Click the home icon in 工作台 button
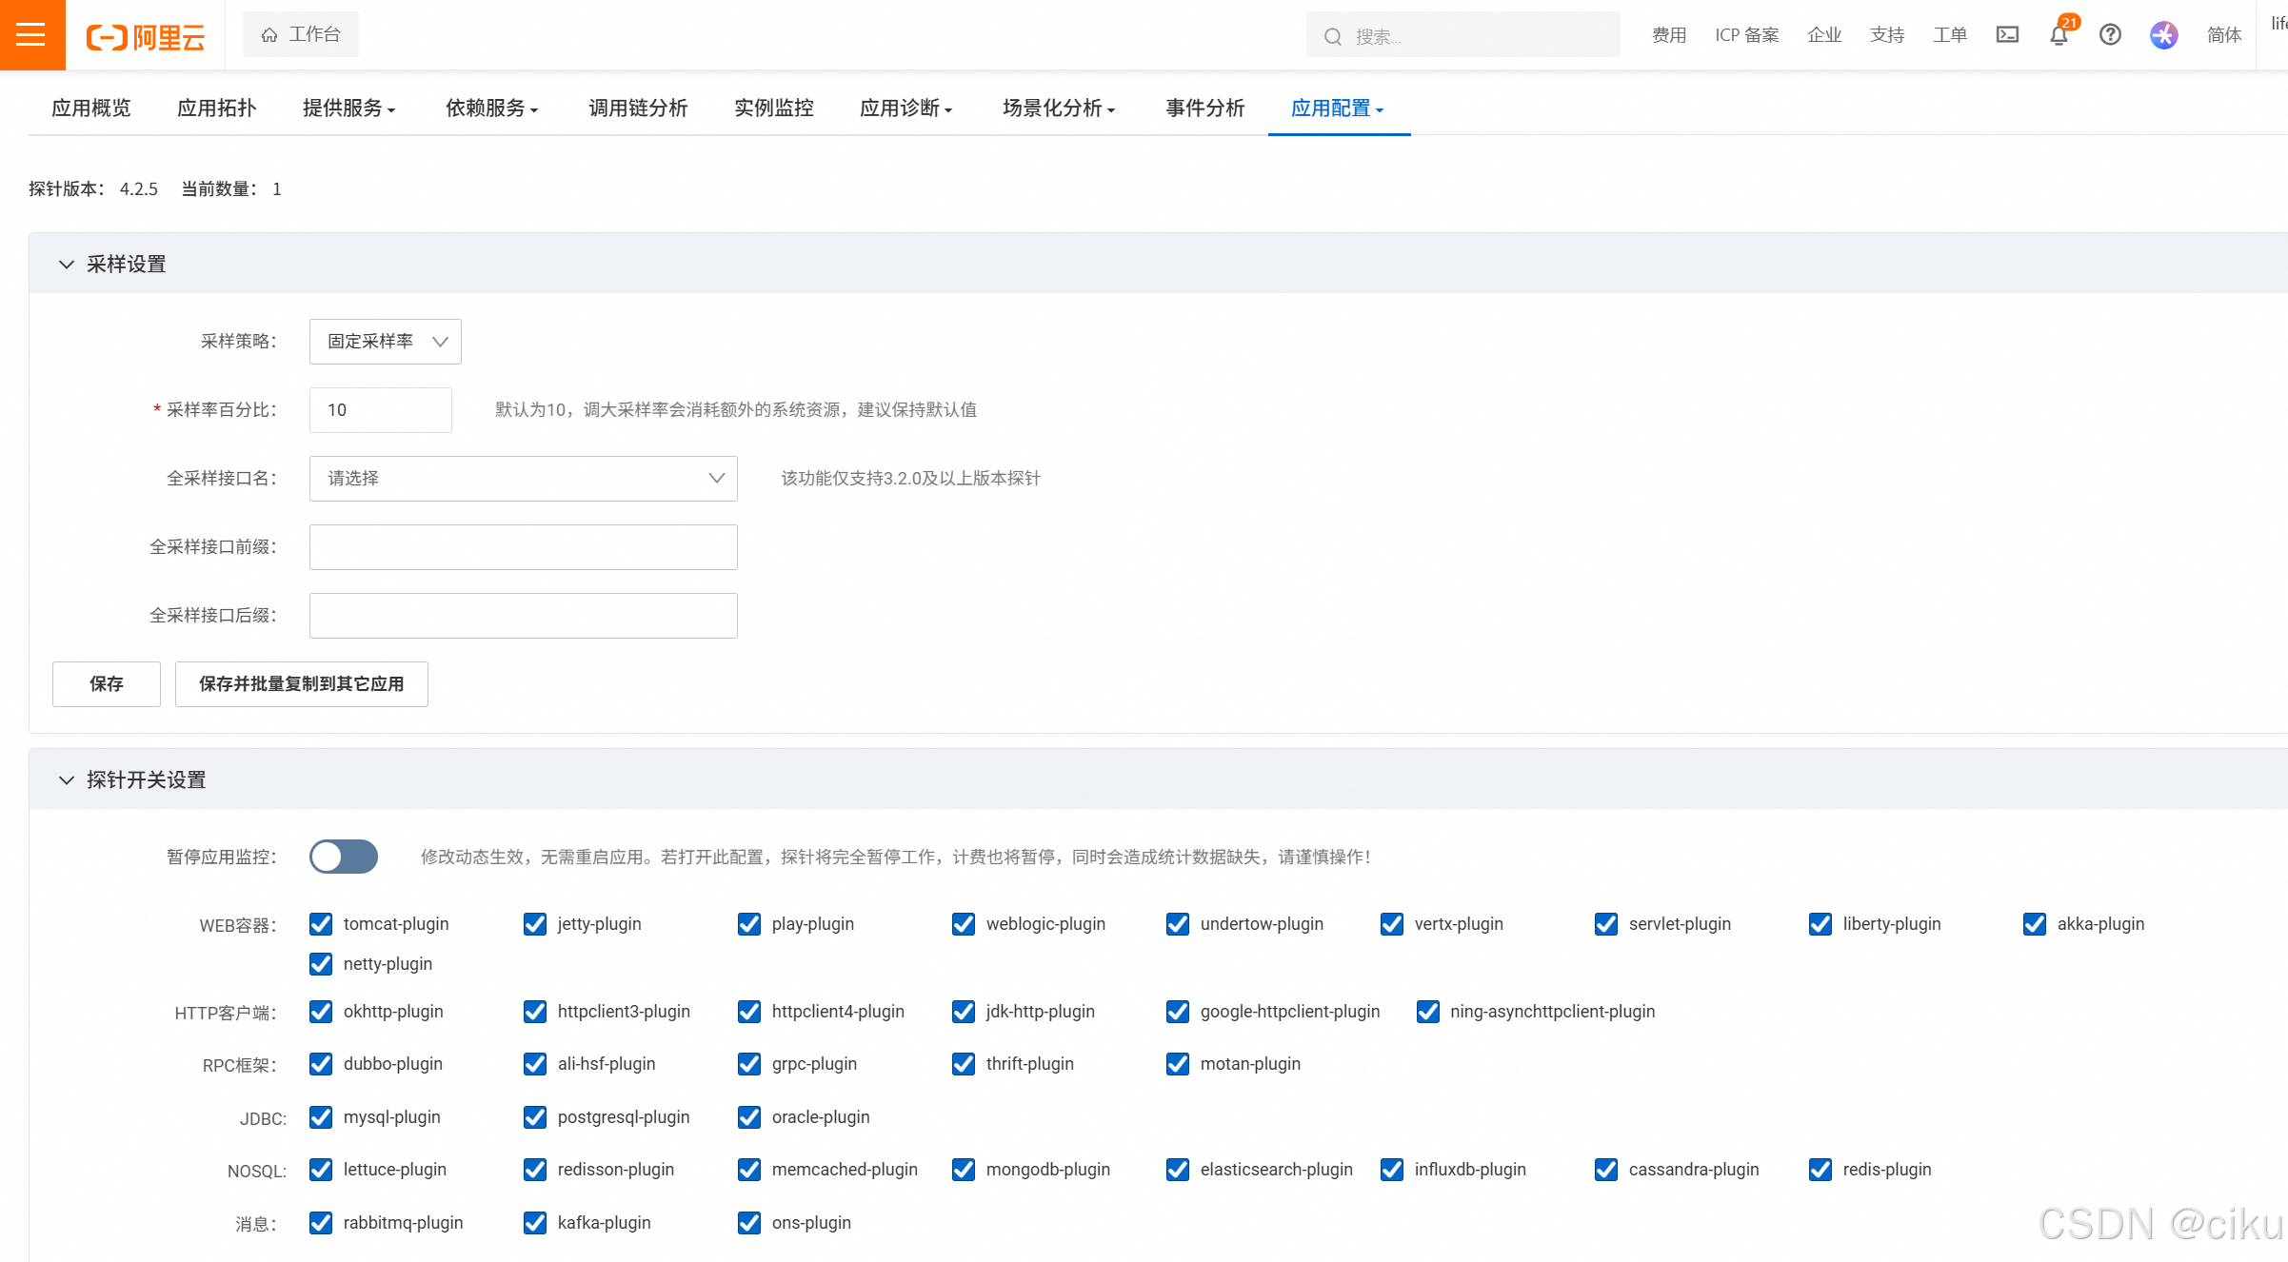This screenshot has width=2288, height=1262. pyautogui.click(x=269, y=35)
